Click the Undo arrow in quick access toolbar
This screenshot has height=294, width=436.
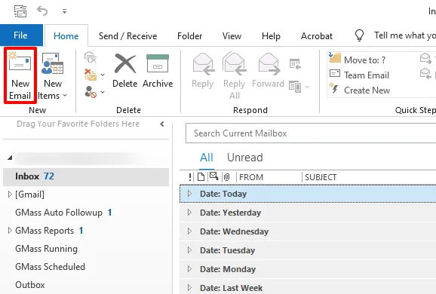[x=42, y=11]
